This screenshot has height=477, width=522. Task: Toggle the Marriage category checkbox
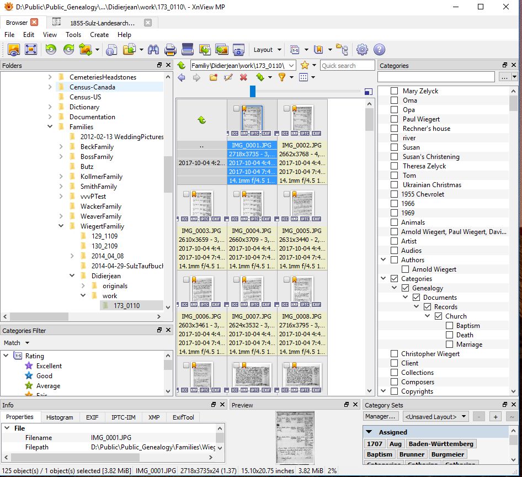coord(450,344)
